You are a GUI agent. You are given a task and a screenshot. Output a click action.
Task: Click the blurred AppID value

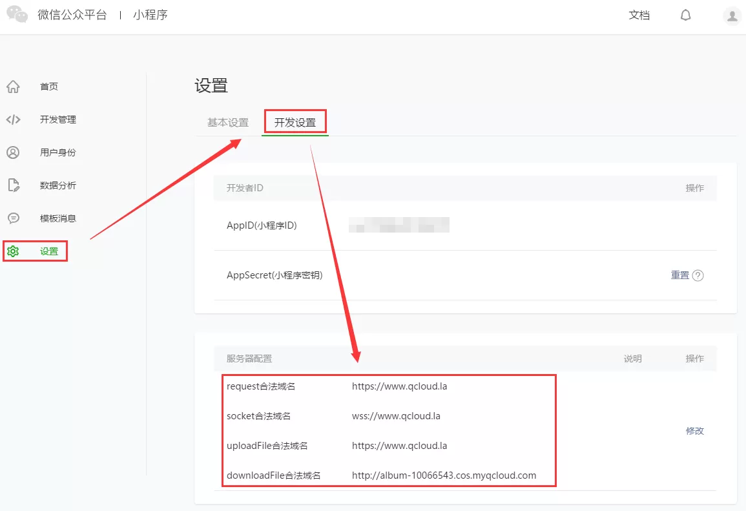point(399,225)
